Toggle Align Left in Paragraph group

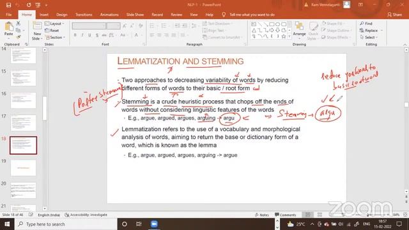(x=152, y=35)
